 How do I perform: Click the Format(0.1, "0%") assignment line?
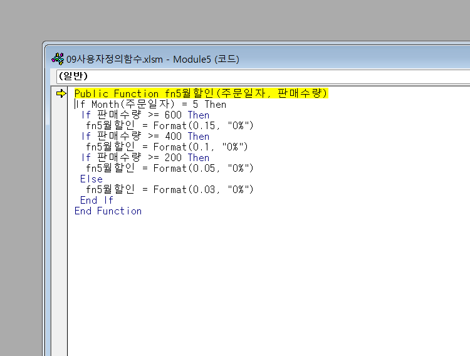[x=167, y=147]
